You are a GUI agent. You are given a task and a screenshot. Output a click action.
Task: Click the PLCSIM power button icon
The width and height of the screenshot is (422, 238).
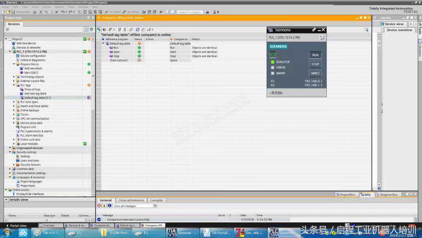(273, 54)
